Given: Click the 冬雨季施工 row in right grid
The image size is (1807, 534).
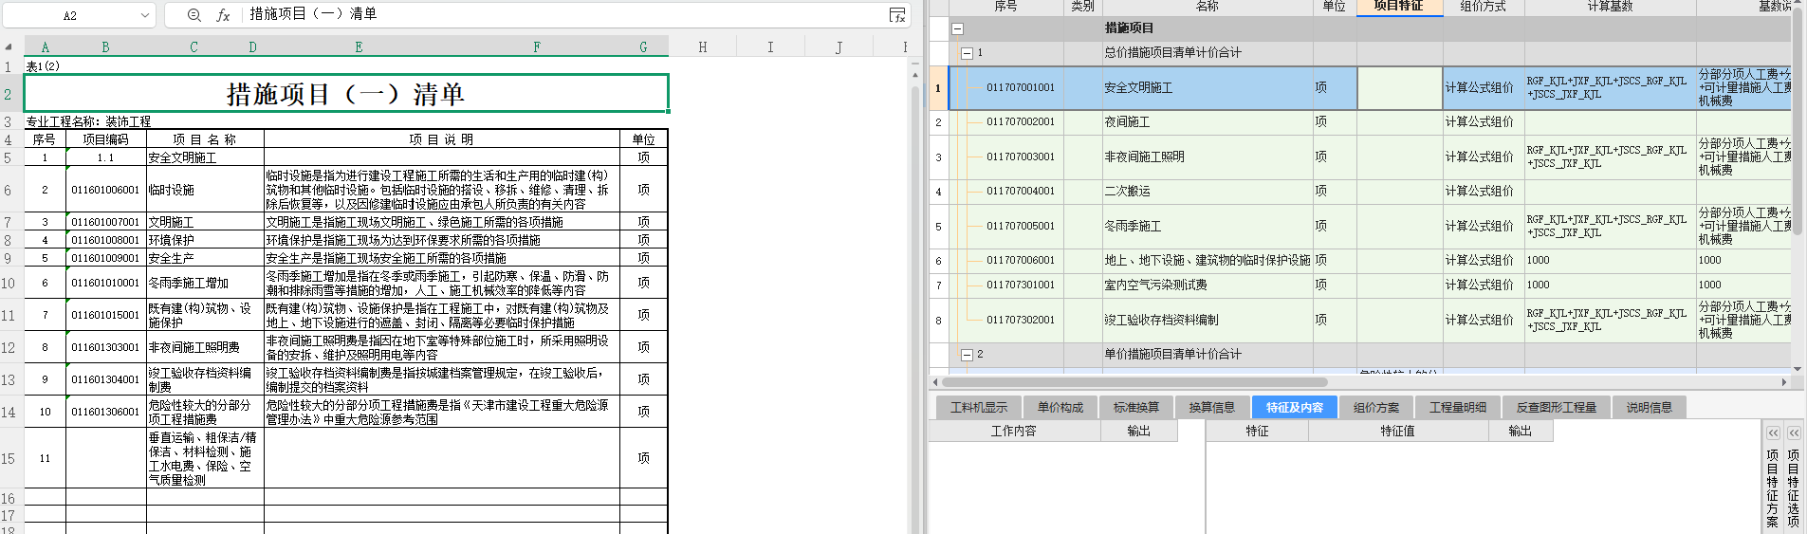Looking at the screenshot, I should click(x=1133, y=226).
